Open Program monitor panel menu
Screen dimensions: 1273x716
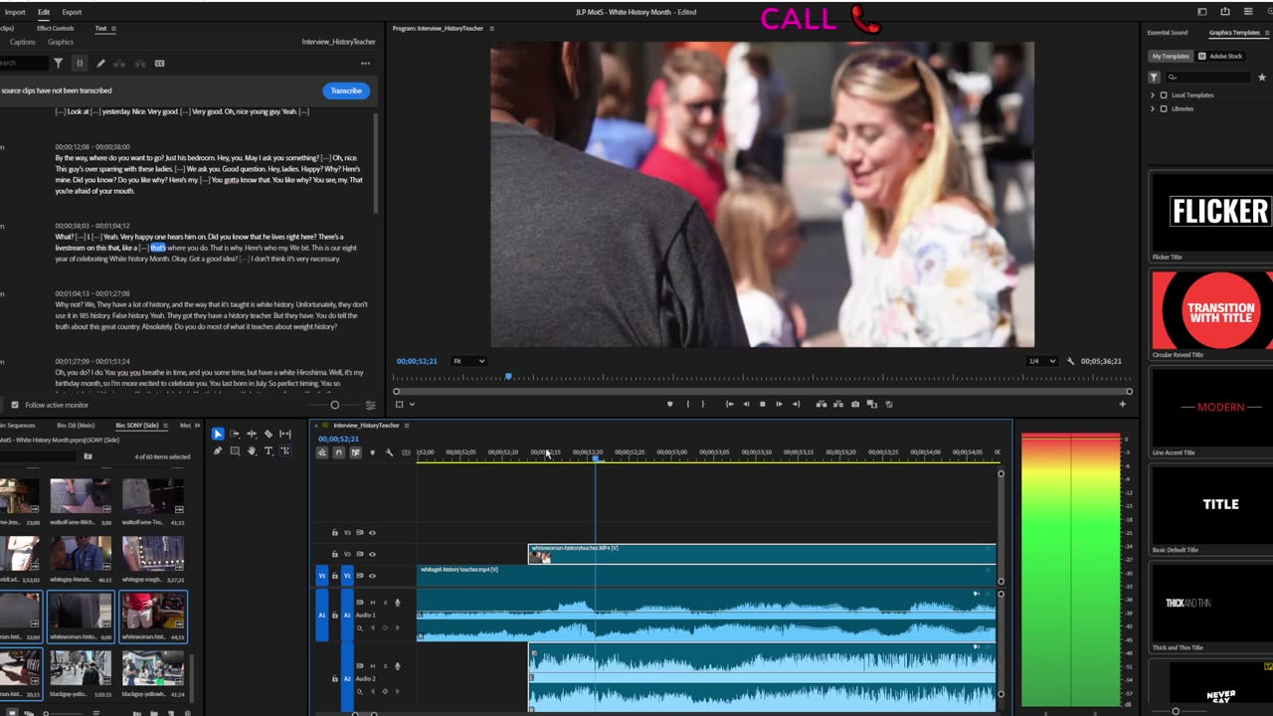491,28
